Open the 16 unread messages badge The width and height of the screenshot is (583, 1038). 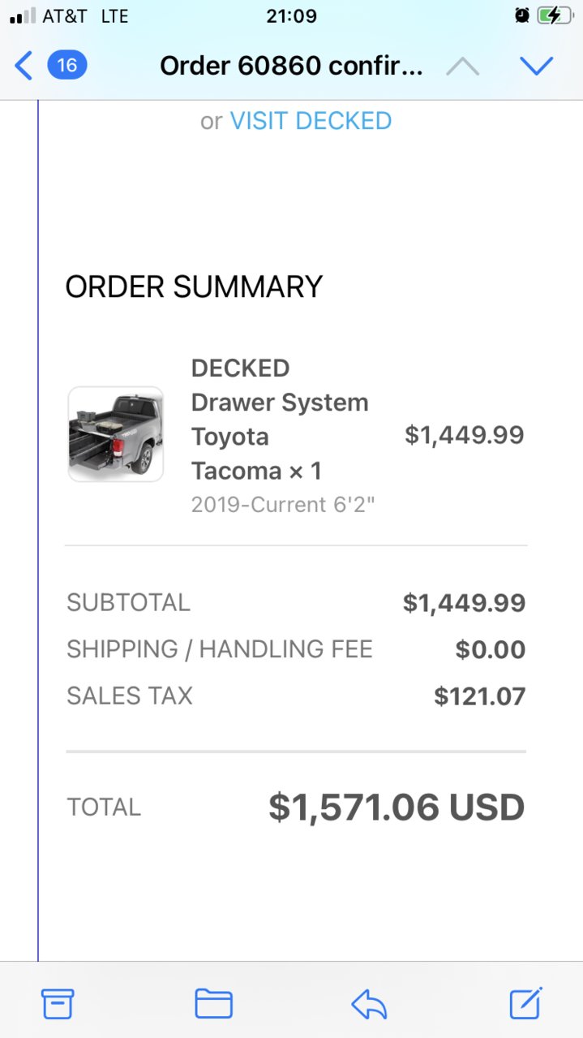point(67,65)
